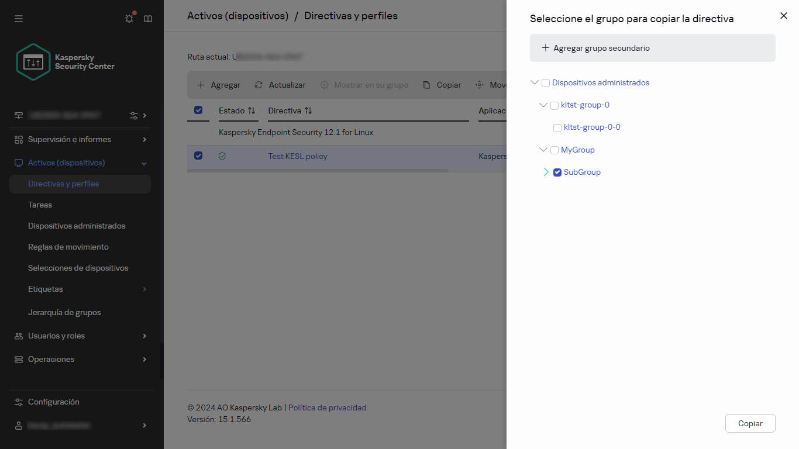This screenshot has width=799, height=449.
Task: Click the hamburger menu icon
Action: click(19, 19)
